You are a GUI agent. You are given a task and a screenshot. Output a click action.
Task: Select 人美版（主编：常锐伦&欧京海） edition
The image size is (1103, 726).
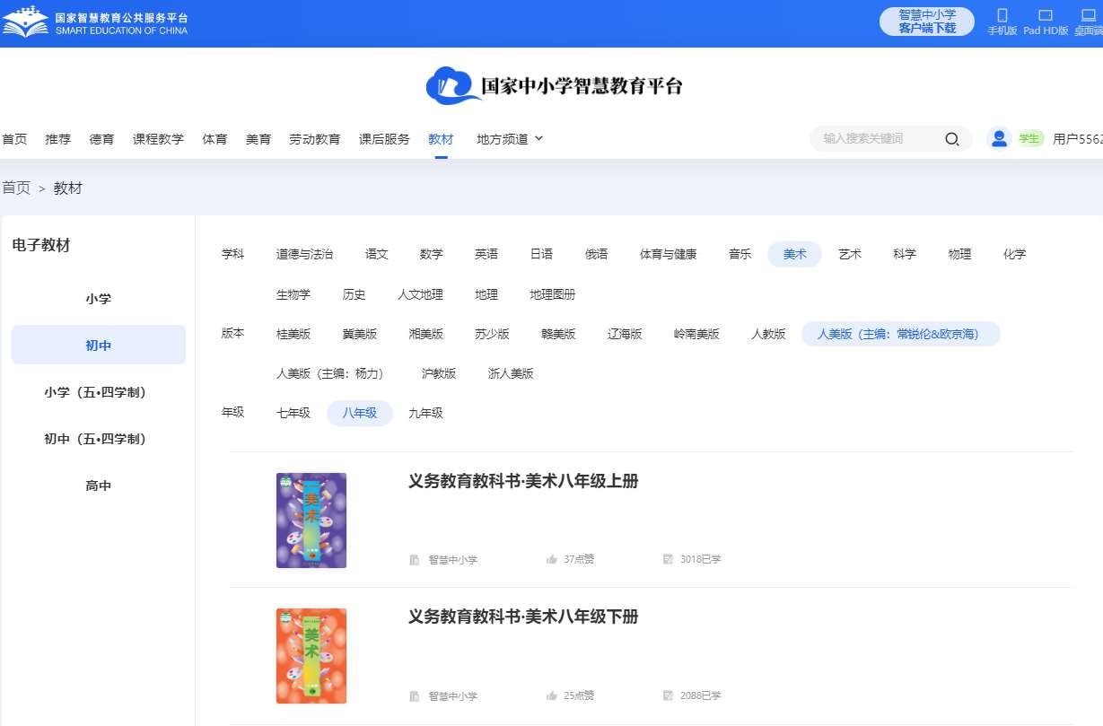pyautogui.click(x=901, y=334)
